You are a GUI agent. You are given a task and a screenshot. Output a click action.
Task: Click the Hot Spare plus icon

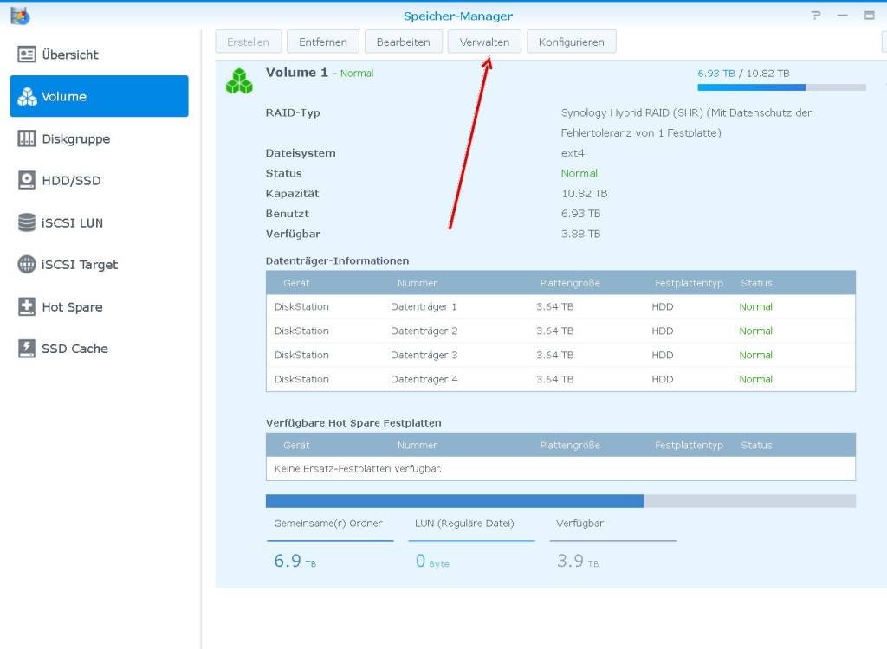[x=27, y=306]
